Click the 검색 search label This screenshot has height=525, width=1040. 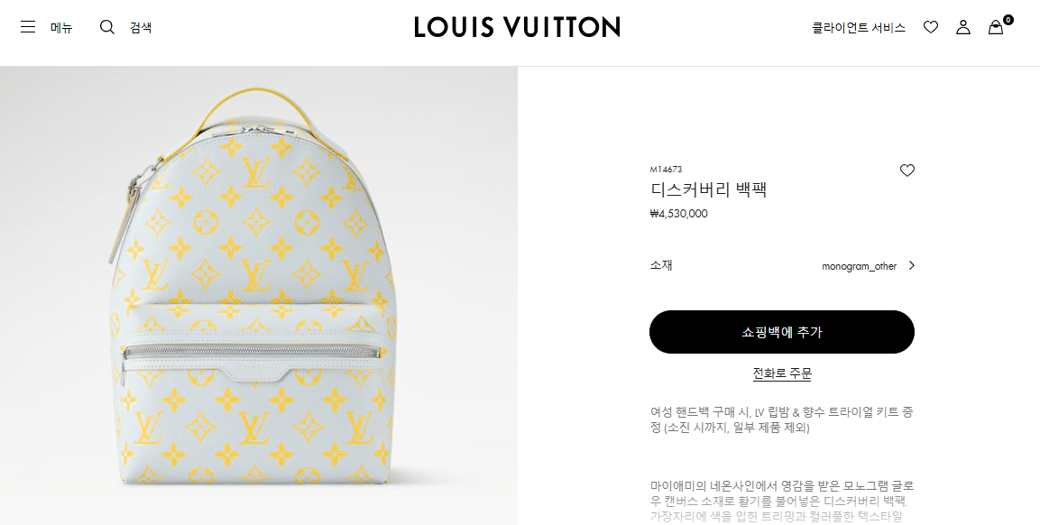coord(141,27)
